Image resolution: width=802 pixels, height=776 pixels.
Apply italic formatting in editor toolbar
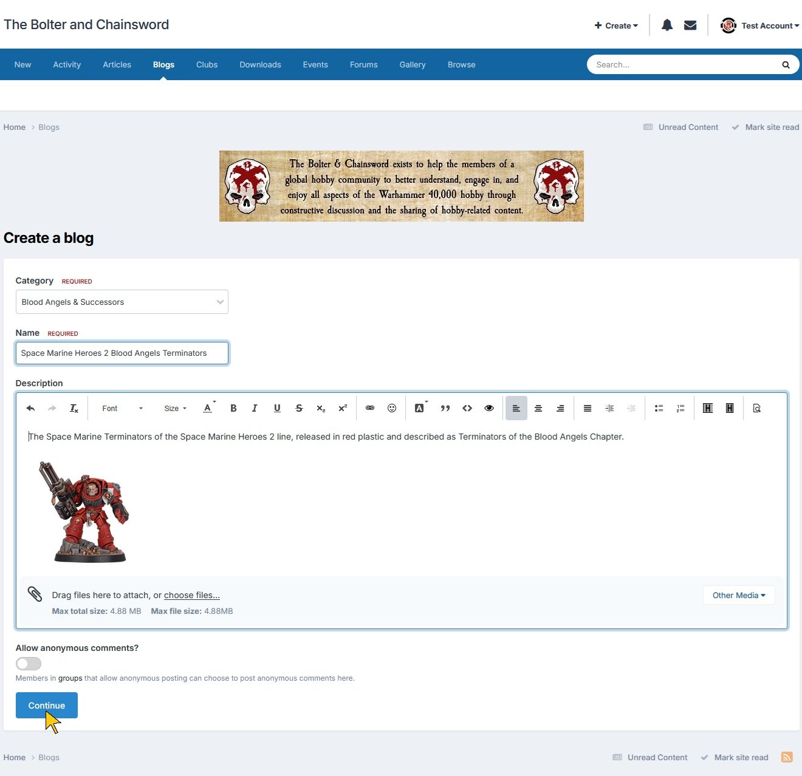point(255,409)
